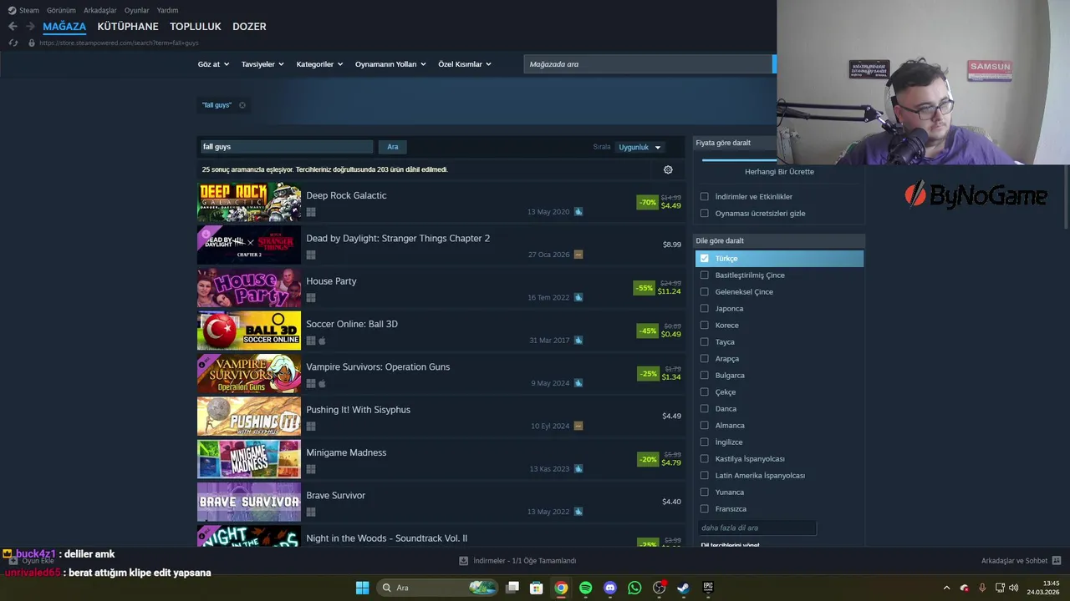
Task: Open the Uygunluk sort dropdown
Action: [x=639, y=147]
